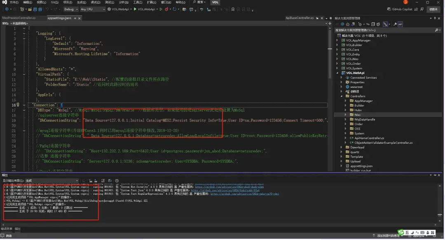Open the Any CPU platform dropdown
This screenshot has width=445, height=240.
[104, 9]
